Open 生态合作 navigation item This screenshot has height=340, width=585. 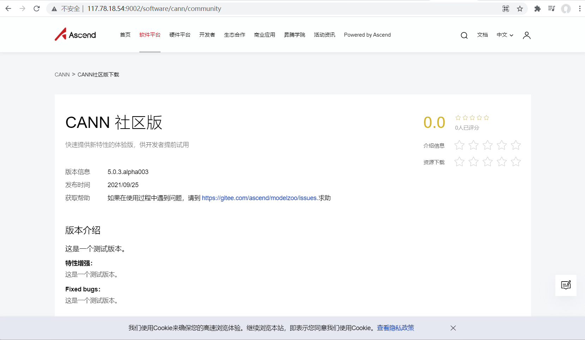tap(235, 35)
